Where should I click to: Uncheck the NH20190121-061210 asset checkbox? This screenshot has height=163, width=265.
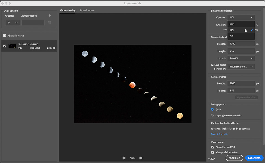(x=5, y=46)
